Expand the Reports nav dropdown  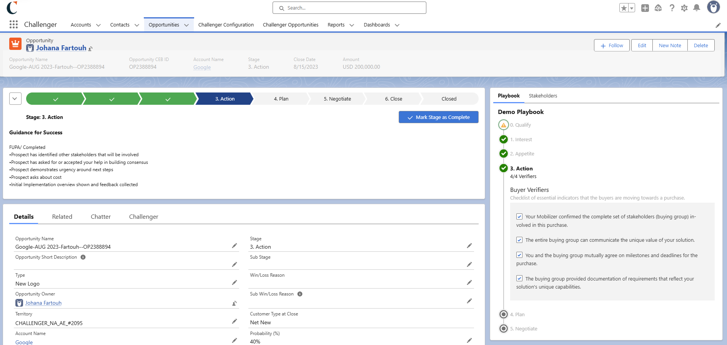pyautogui.click(x=351, y=25)
